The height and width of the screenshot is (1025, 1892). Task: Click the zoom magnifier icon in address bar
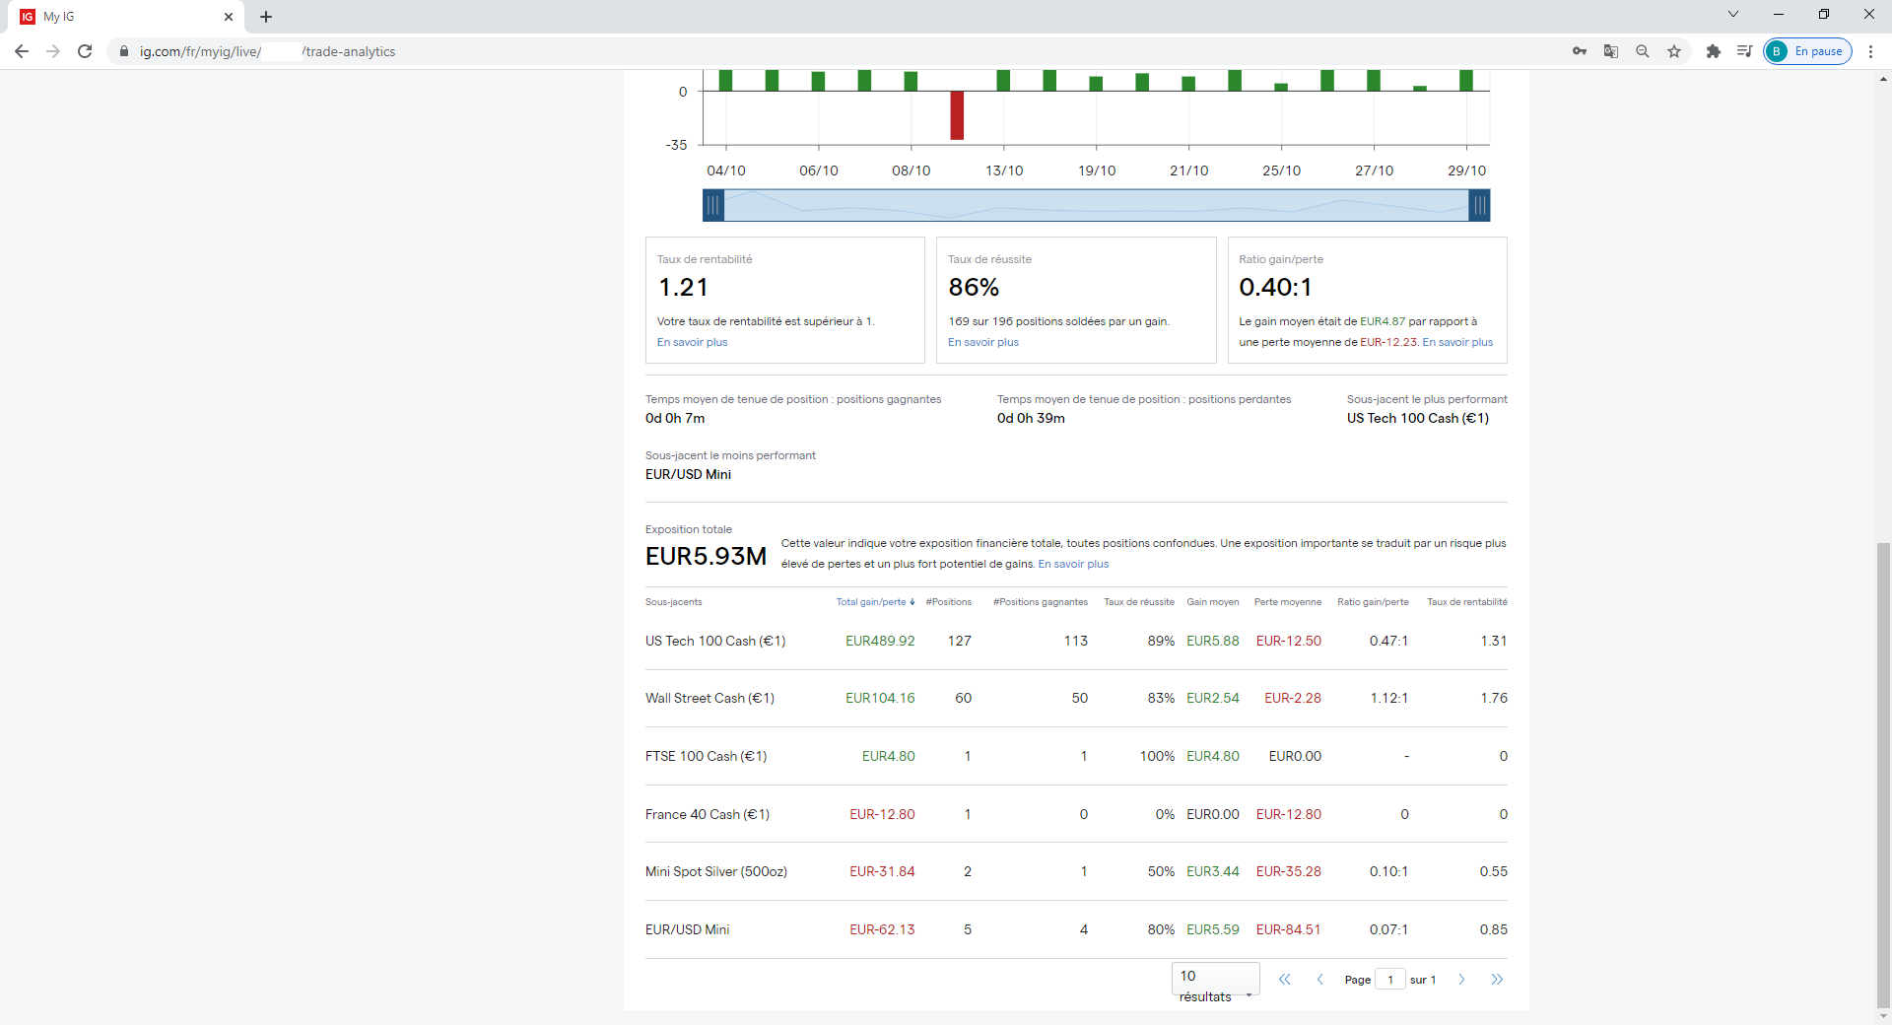click(x=1643, y=51)
